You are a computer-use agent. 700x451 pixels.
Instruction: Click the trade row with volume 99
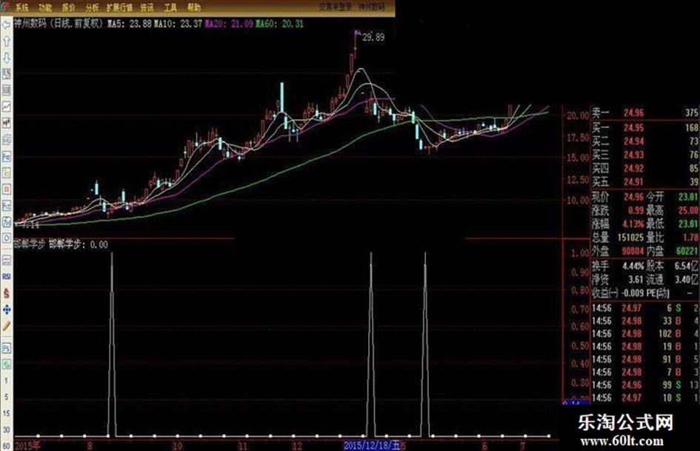pyautogui.click(x=645, y=385)
